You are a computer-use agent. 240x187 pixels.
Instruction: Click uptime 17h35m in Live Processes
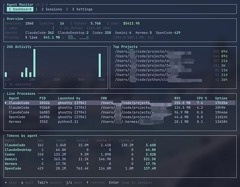point(221,103)
